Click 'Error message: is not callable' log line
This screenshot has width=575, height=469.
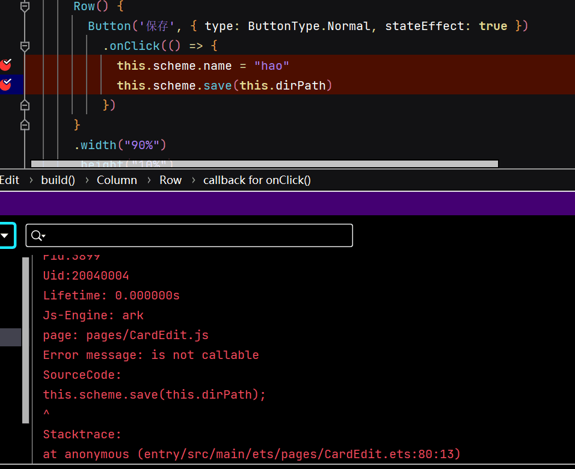(151, 355)
